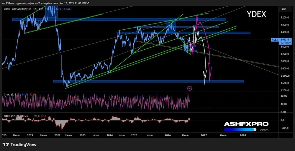The image size is (295, 151).
Task: Click the 4800,0 price axis label
Action: (285, 25)
